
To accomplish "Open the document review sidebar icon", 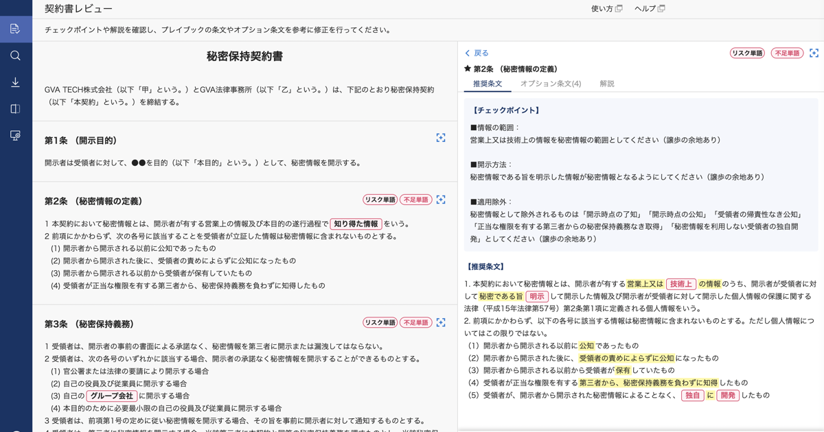I will [x=15, y=29].
